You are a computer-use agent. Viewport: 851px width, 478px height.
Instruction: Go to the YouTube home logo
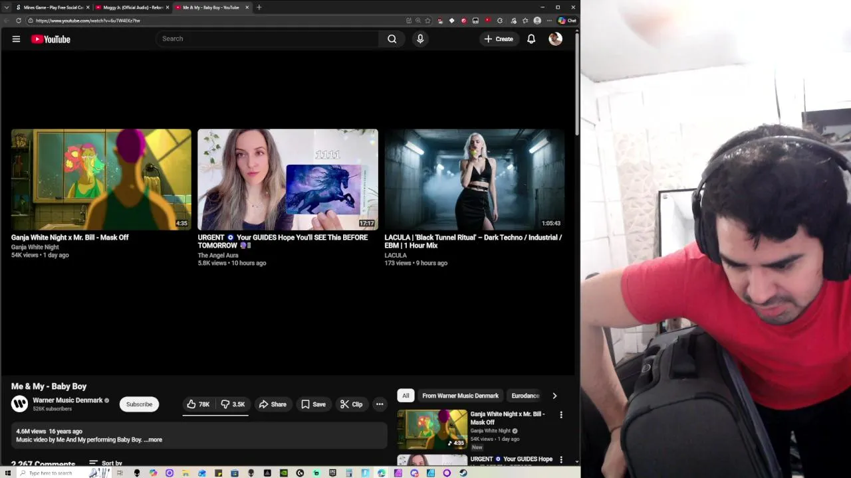(x=51, y=39)
